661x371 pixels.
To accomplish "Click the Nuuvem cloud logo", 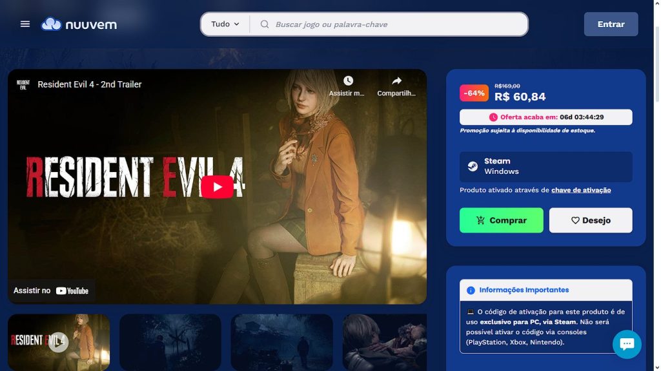I will (x=52, y=24).
